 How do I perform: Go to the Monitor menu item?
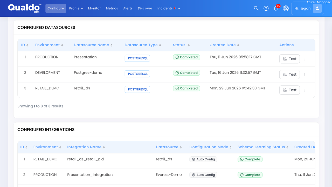(x=94, y=8)
